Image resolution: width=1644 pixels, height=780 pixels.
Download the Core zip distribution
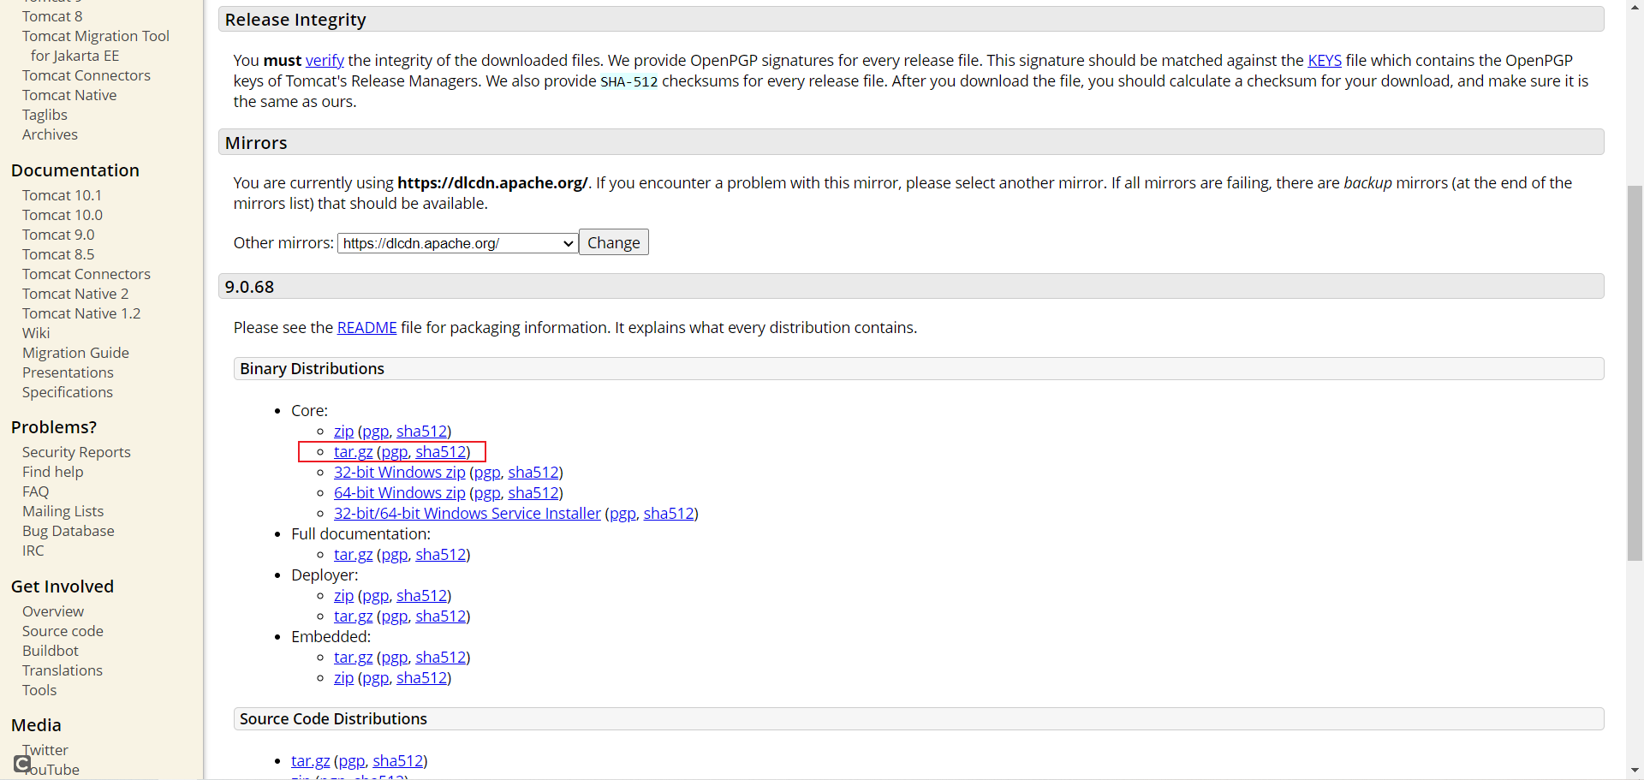click(343, 431)
